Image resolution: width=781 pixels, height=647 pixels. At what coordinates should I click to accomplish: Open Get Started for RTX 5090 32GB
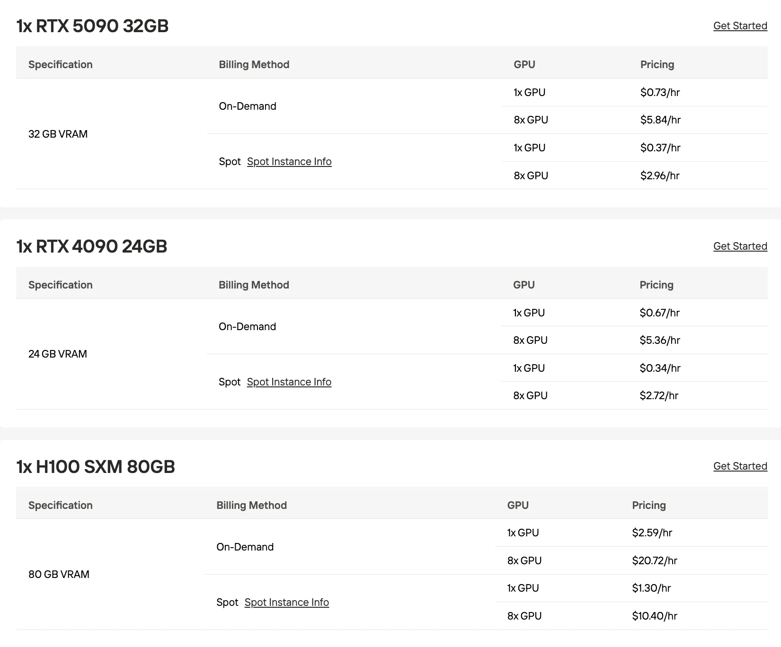740,26
